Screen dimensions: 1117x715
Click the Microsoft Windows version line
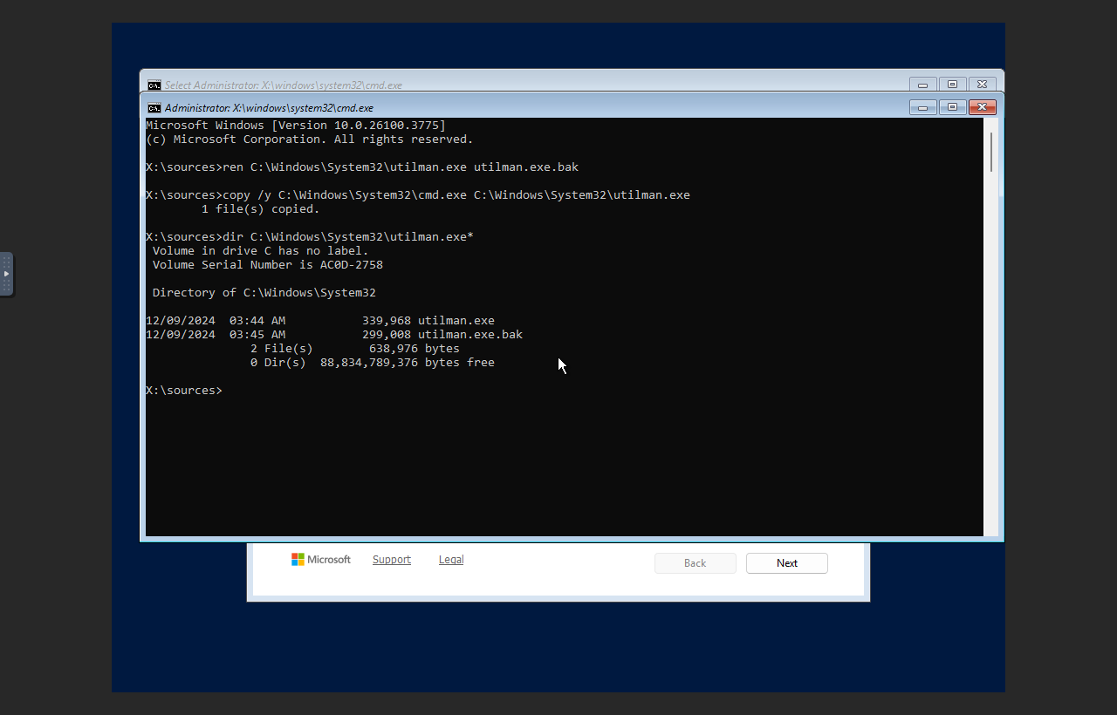pos(296,126)
